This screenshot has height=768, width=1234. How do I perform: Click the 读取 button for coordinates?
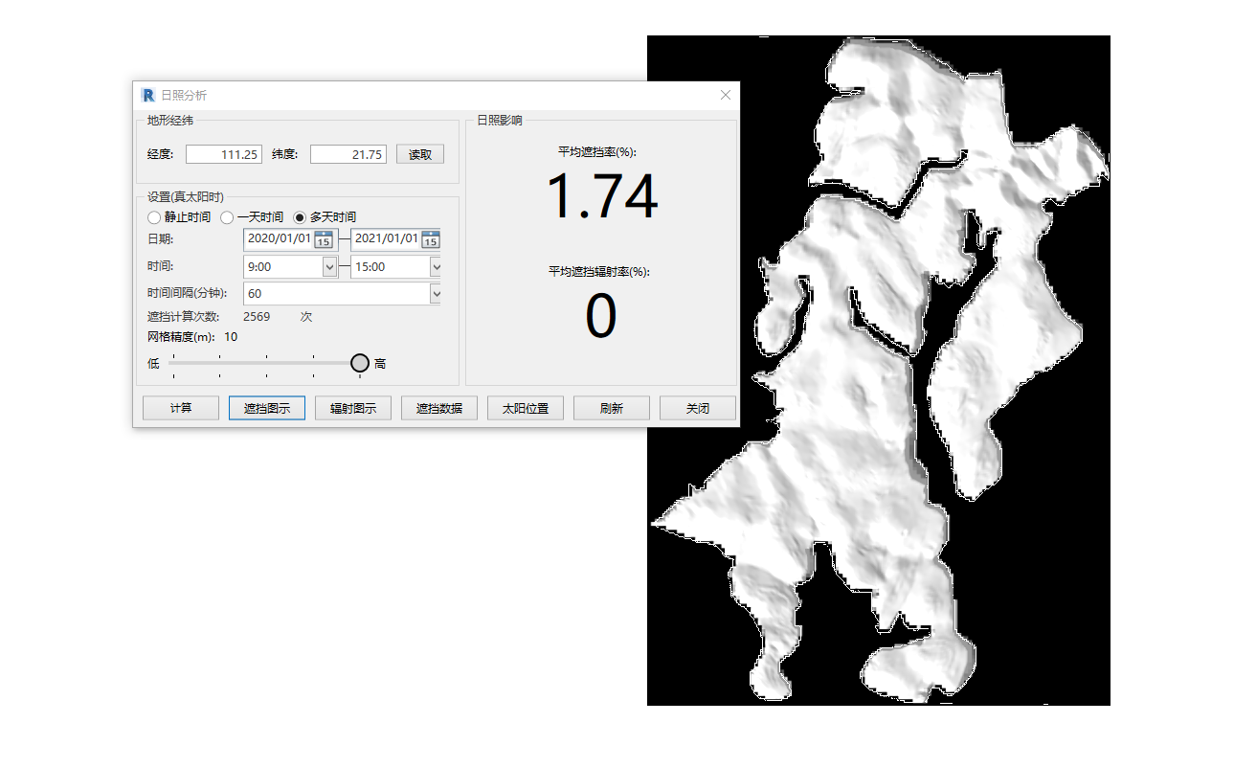click(x=420, y=154)
